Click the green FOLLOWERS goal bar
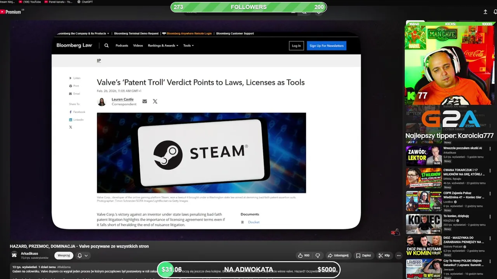 pyautogui.click(x=248, y=7)
